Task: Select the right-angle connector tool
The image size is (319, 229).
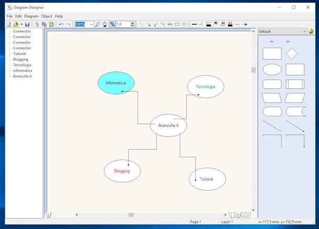Action: (156, 25)
